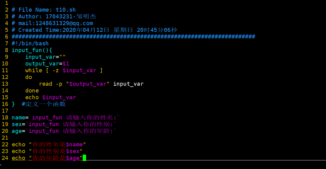The height and width of the screenshot is (169, 326).
Task: Click echo $input_var inside the function
Action: (x=50, y=97)
